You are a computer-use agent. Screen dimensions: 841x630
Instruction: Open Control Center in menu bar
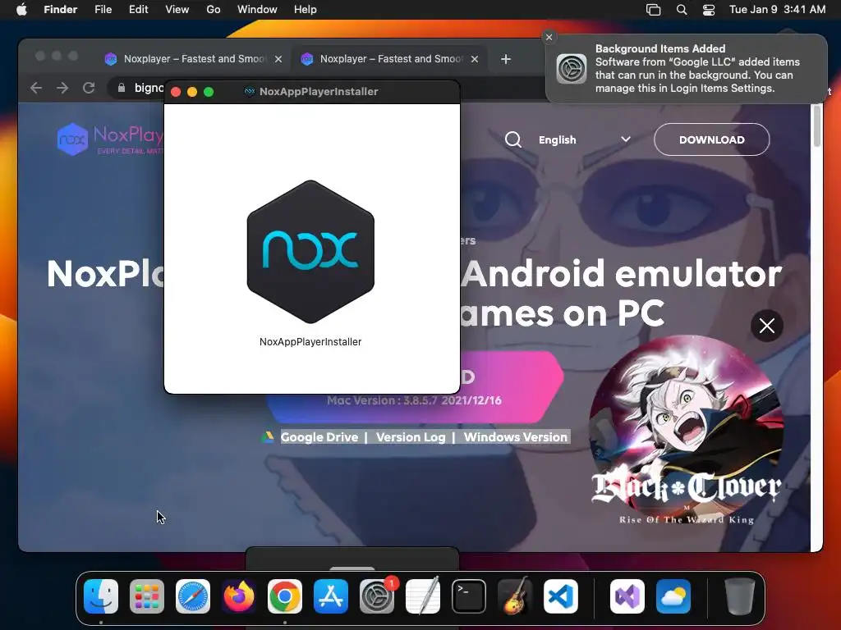(x=709, y=10)
